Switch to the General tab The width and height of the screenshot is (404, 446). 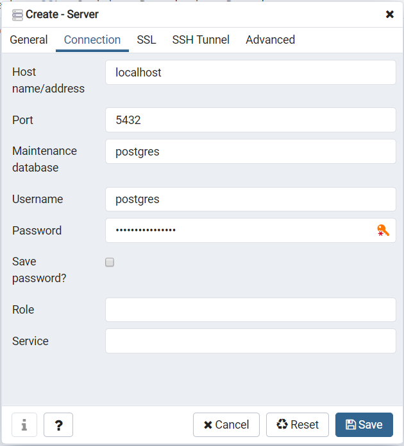[29, 40]
